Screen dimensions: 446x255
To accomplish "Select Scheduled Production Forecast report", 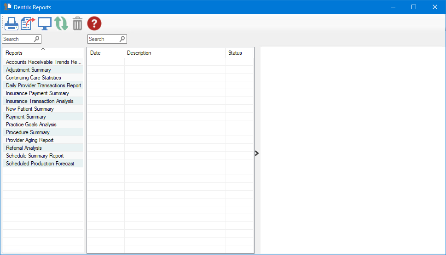I will click(x=40, y=164).
